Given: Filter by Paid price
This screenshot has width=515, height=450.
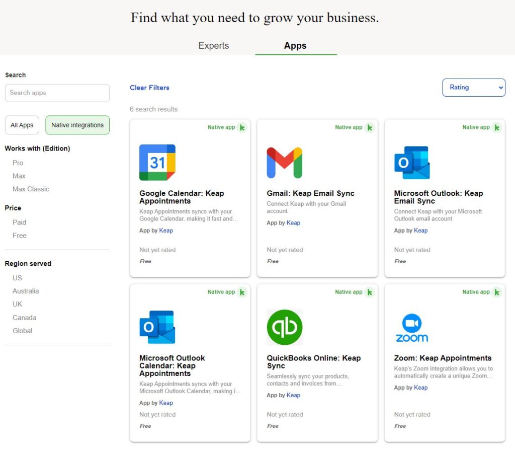Looking at the screenshot, I should pyautogui.click(x=20, y=222).
